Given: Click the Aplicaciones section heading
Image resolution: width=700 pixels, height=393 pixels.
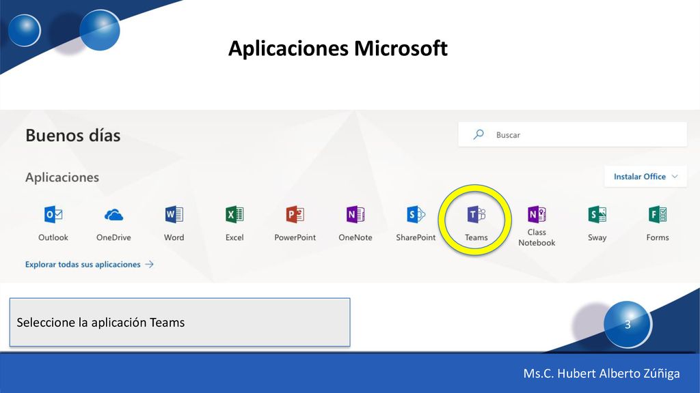Looking at the screenshot, I should tap(62, 177).
